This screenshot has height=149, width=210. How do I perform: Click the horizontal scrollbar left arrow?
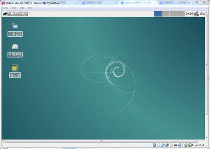[3, 141]
